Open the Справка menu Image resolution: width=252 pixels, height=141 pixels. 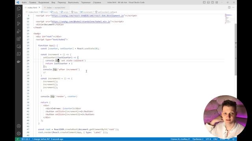click(97, 2)
